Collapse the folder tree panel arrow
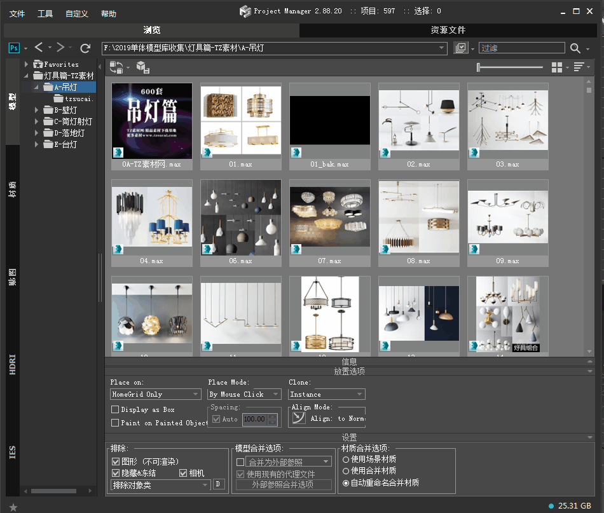 [100, 67]
